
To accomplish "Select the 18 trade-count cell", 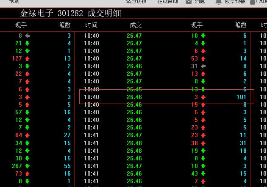I will (x=243, y=151).
